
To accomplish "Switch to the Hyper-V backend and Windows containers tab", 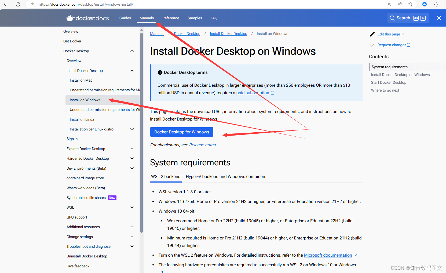I will click(226, 176).
